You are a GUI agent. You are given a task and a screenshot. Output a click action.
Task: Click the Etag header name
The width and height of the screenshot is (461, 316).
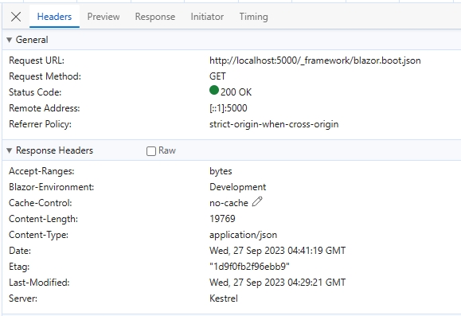(19, 267)
